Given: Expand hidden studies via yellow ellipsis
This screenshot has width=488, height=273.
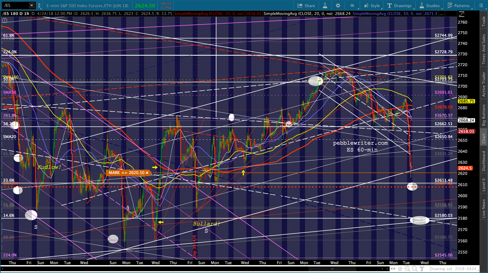Looking at the screenshot, I should click(x=442, y=14).
